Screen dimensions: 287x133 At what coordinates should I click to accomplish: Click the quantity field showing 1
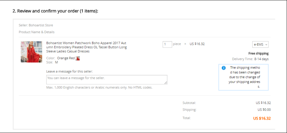[167, 44]
